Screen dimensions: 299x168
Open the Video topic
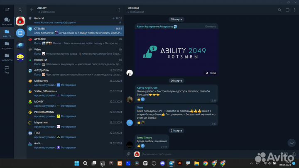(x=75, y=51)
